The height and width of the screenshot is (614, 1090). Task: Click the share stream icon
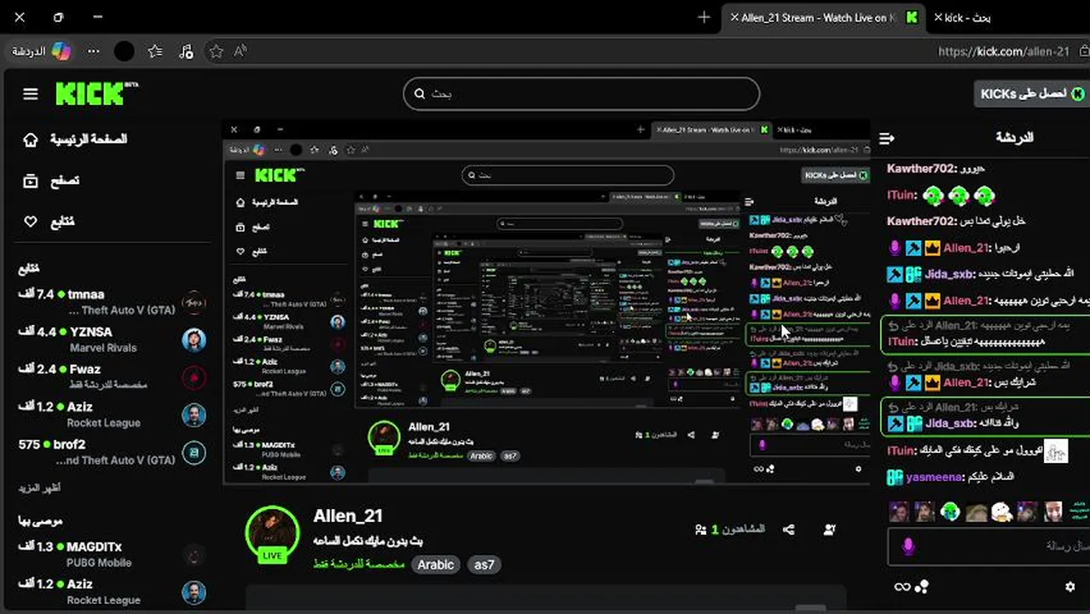tap(788, 530)
